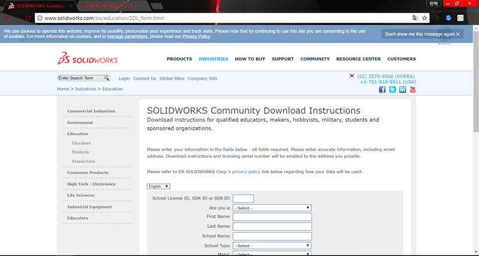479x256 pixels.
Task: Open the Privacy Policy link in cookie banner
Action: pos(196,37)
